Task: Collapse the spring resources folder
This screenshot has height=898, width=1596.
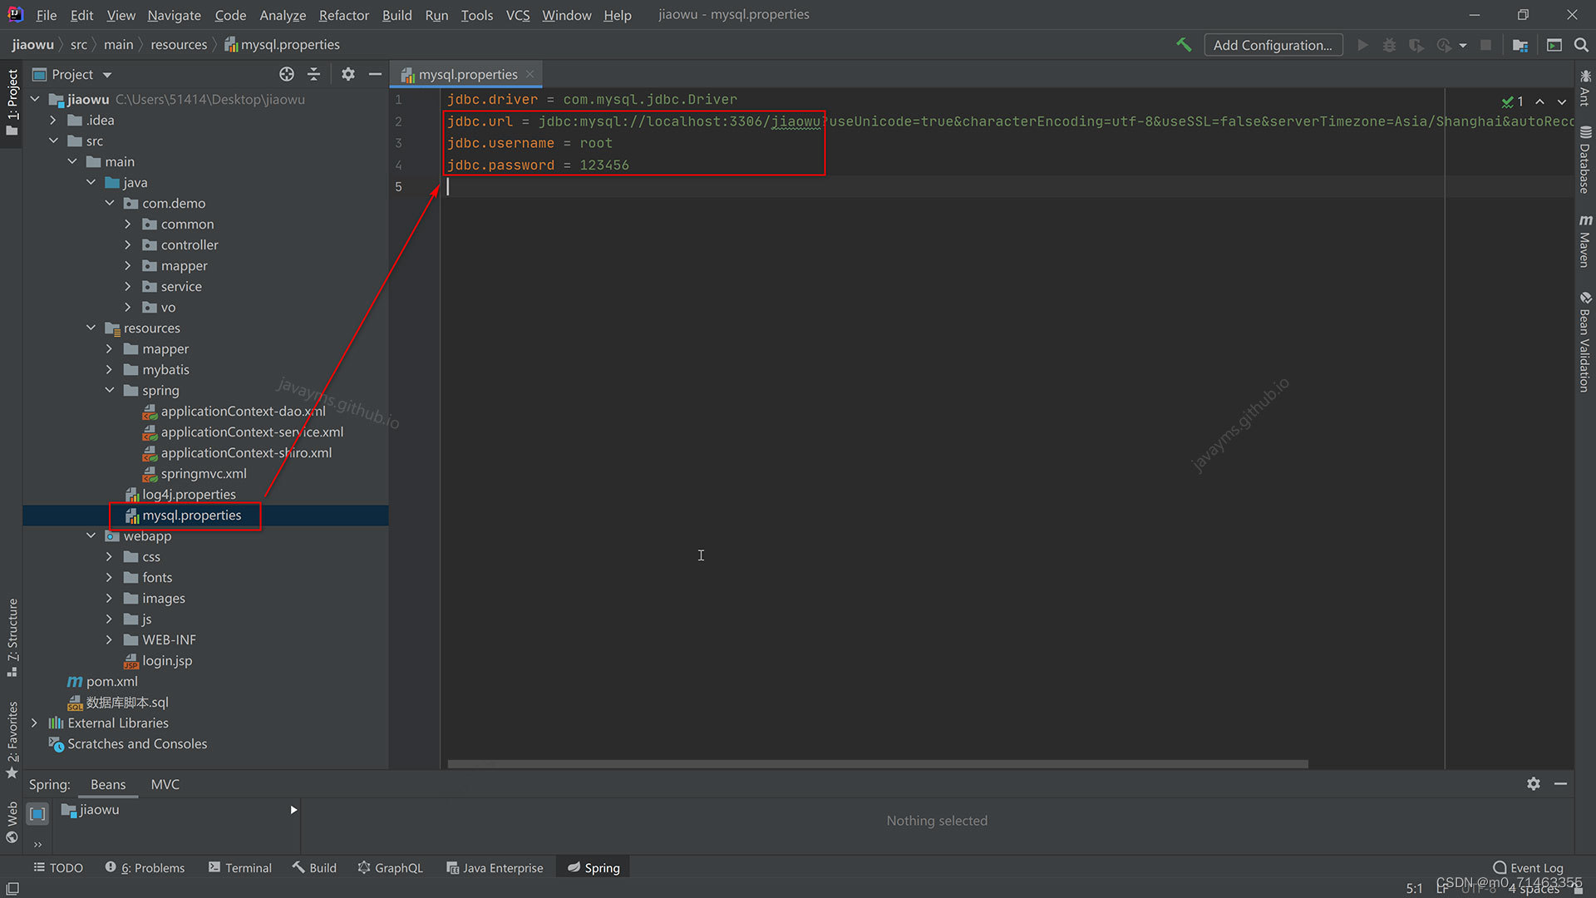Action: click(110, 391)
